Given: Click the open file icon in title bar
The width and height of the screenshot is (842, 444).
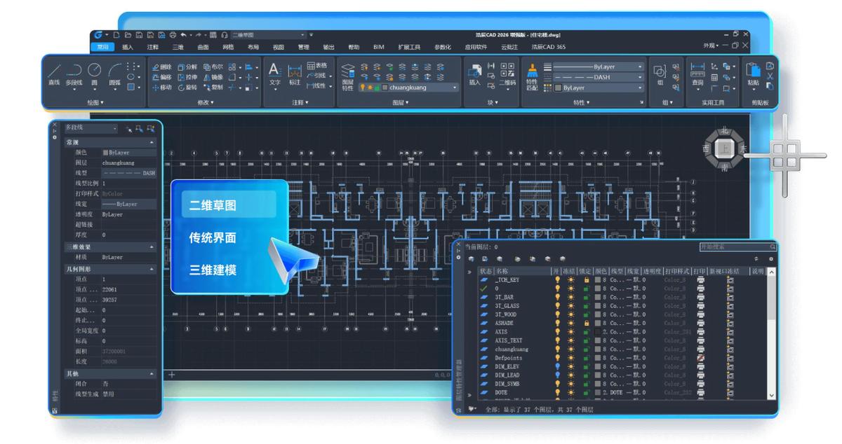Looking at the screenshot, I should (128, 34).
